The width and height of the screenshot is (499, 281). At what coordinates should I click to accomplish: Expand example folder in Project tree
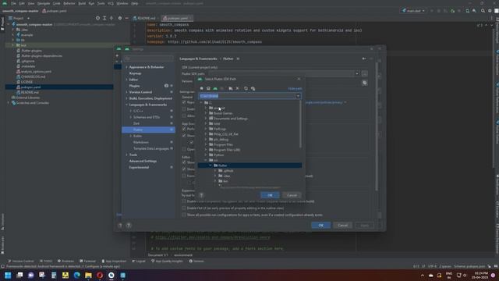(13, 34)
